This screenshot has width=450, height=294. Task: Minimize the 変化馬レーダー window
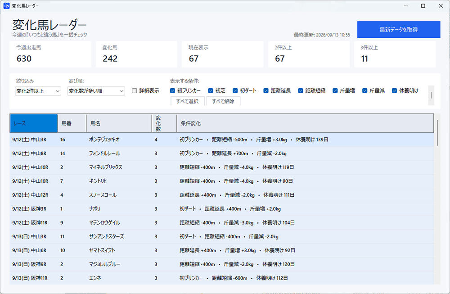pos(406,6)
